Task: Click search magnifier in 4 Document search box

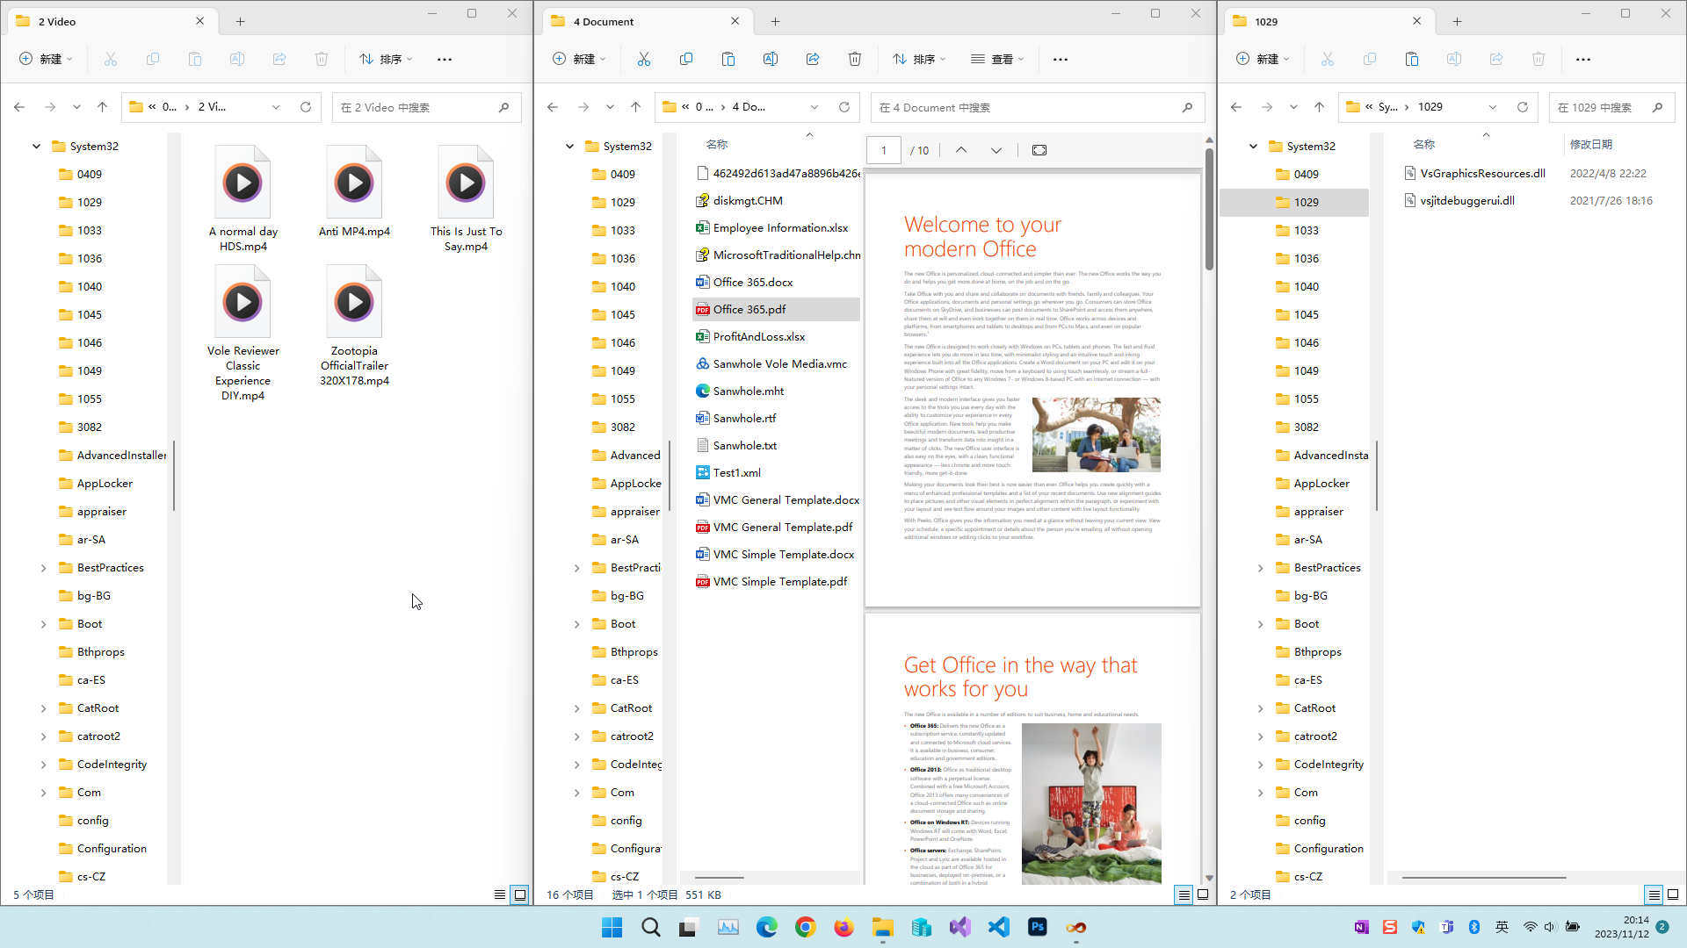Action: pyautogui.click(x=1187, y=107)
